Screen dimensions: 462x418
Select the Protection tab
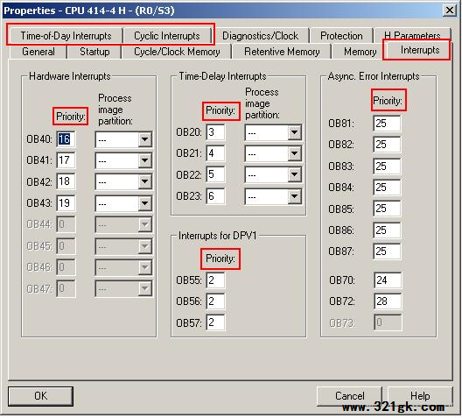tap(341, 36)
